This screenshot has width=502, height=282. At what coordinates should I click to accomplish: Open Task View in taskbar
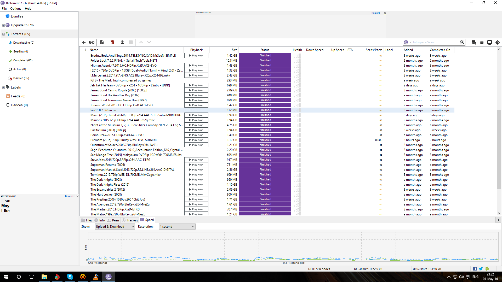click(31, 277)
